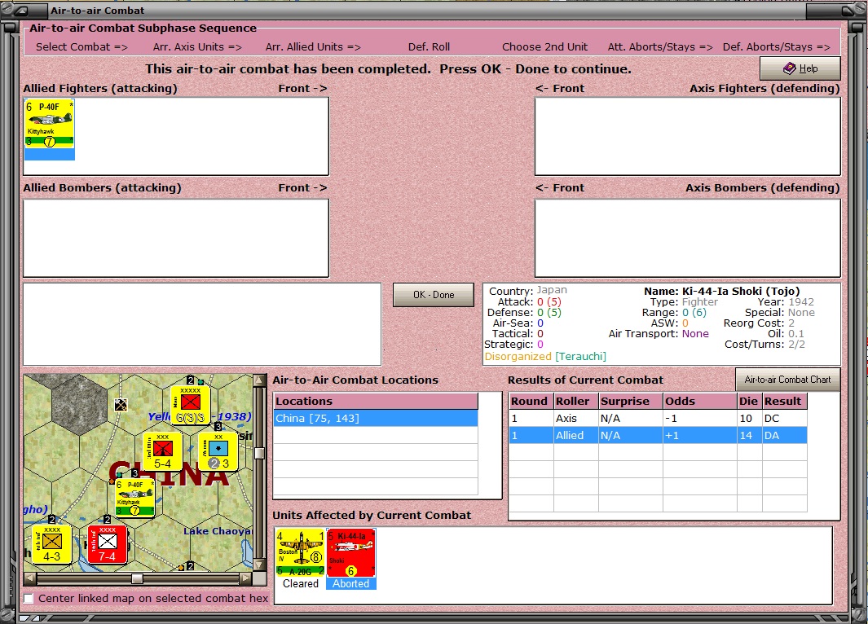Click the Surprise column header
This screenshot has height=624, width=868.
[x=631, y=401]
